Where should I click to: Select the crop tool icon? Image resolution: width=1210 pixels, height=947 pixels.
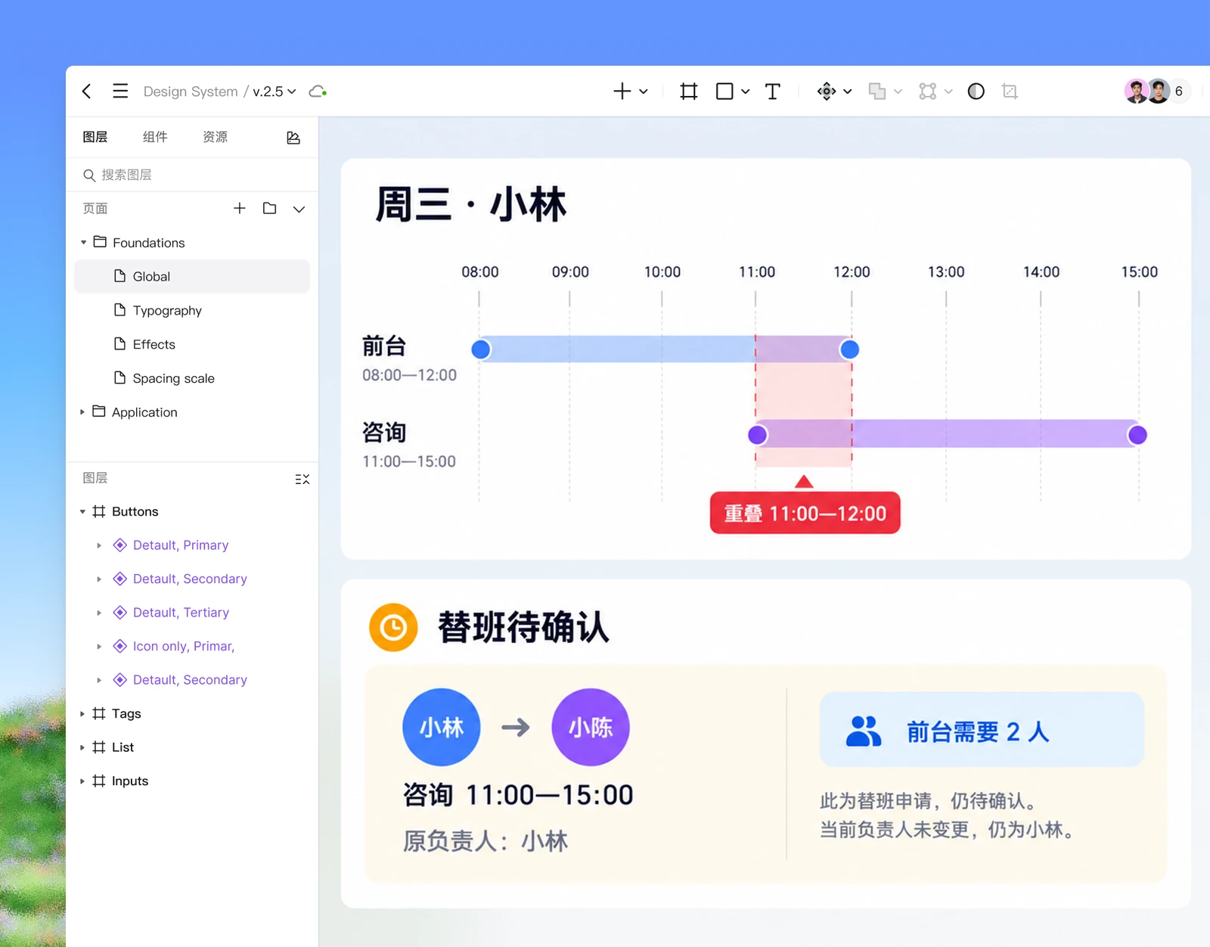click(1010, 92)
